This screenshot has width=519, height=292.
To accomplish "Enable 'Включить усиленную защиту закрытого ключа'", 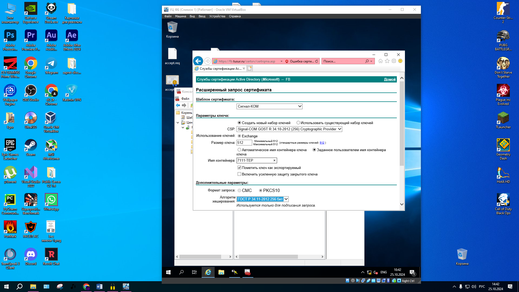I will [x=239, y=174].
